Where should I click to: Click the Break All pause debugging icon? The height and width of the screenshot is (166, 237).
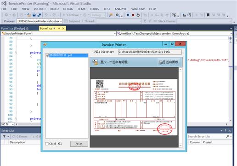(128, 15)
